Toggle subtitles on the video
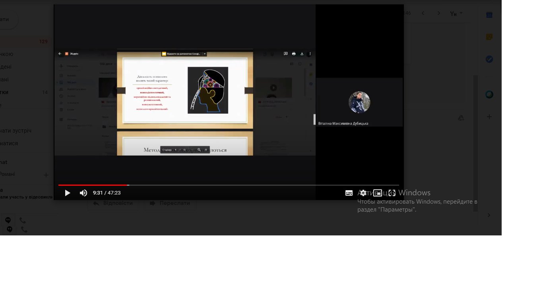Screen dimensions: 543x289 (x=349, y=193)
